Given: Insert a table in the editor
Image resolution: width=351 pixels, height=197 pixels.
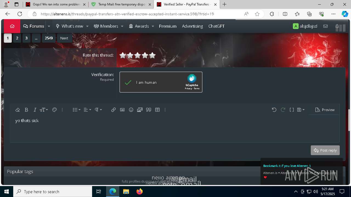Looking at the screenshot, I should (157, 110).
